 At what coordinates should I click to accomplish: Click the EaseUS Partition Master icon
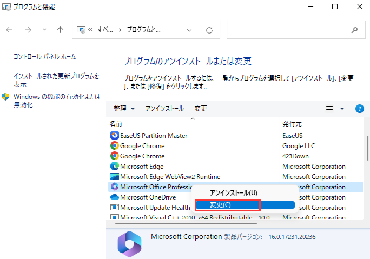point(114,135)
